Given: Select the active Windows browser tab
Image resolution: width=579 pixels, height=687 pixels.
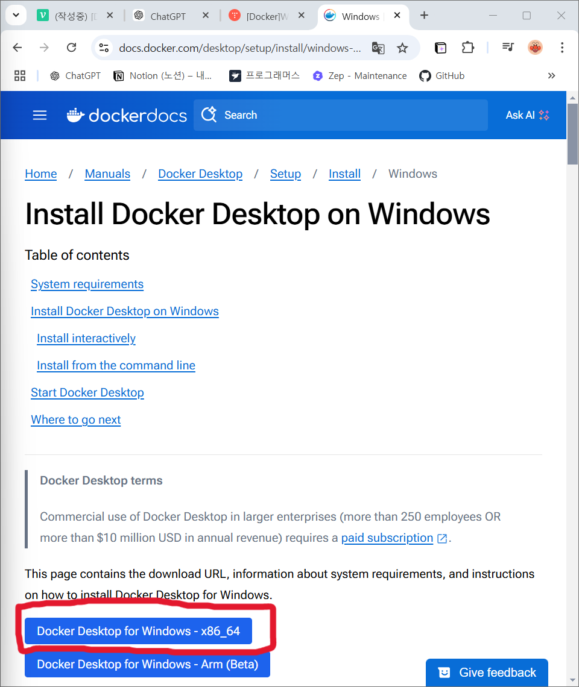Looking at the screenshot, I should [363, 16].
